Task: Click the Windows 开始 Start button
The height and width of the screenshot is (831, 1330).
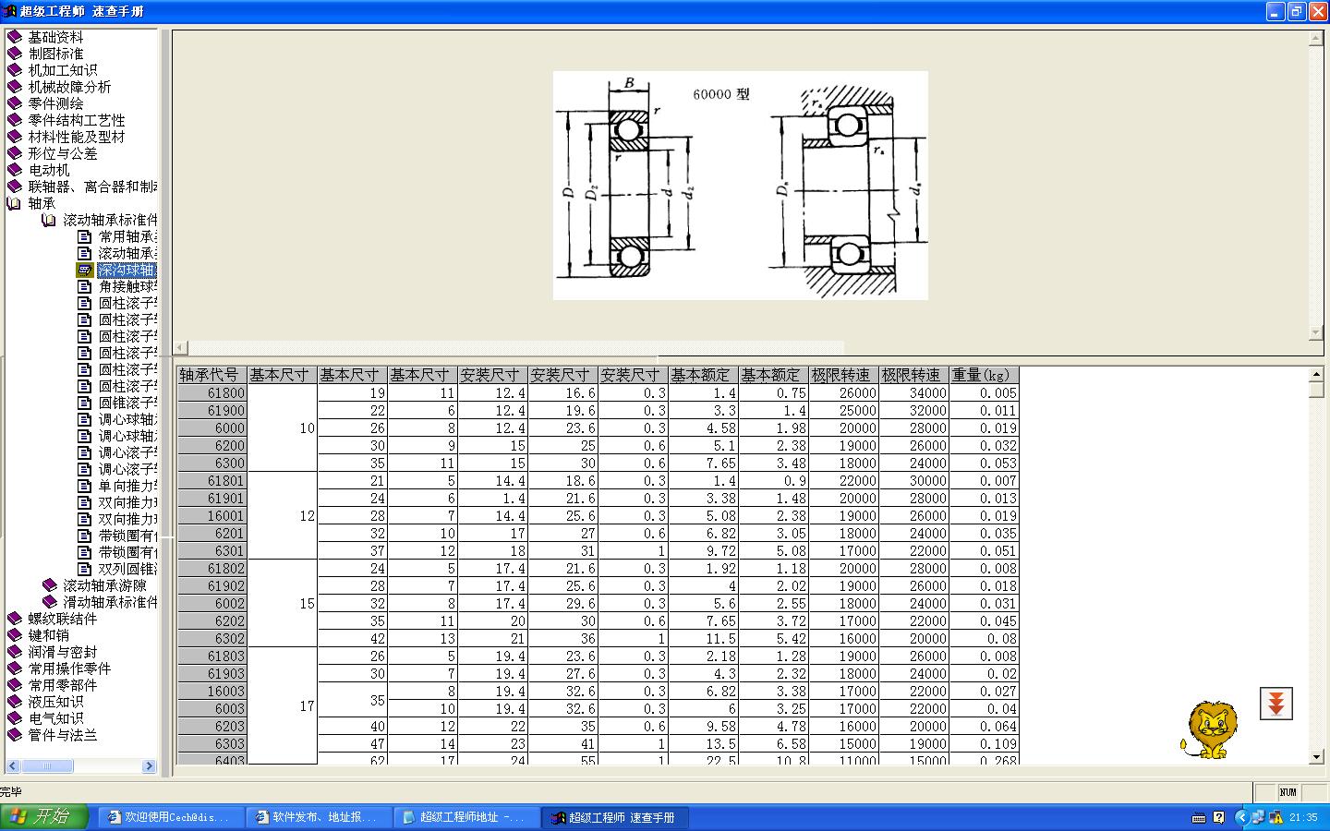Action: point(44,817)
